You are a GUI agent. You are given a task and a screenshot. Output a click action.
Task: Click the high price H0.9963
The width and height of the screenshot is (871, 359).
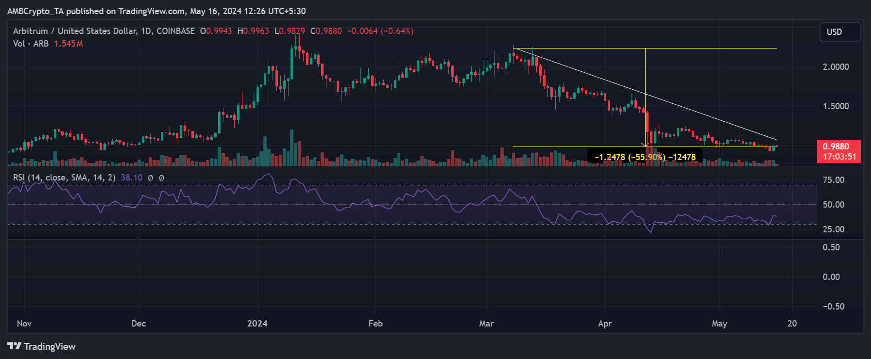click(x=253, y=31)
